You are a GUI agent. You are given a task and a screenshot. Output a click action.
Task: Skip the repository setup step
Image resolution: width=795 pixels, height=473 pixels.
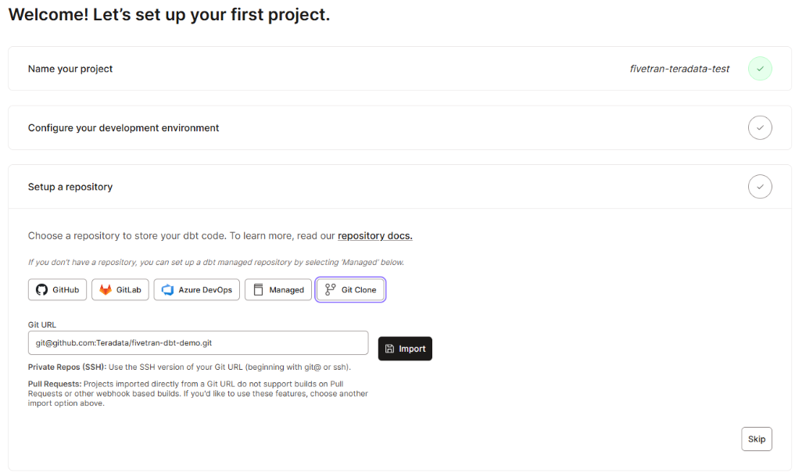pyautogui.click(x=756, y=439)
